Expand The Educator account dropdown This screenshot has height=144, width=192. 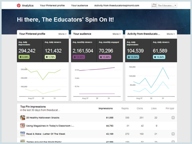click(x=164, y=5)
